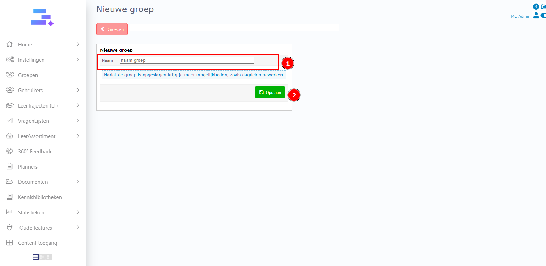
Task: Click the Content toegang grid icon
Action: point(9,243)
